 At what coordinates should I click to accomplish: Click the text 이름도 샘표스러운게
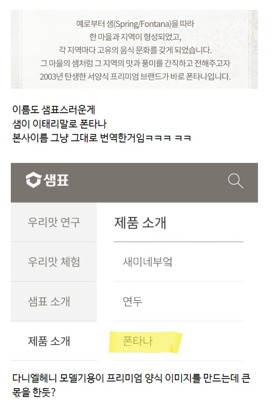click(x=54, y=110)
